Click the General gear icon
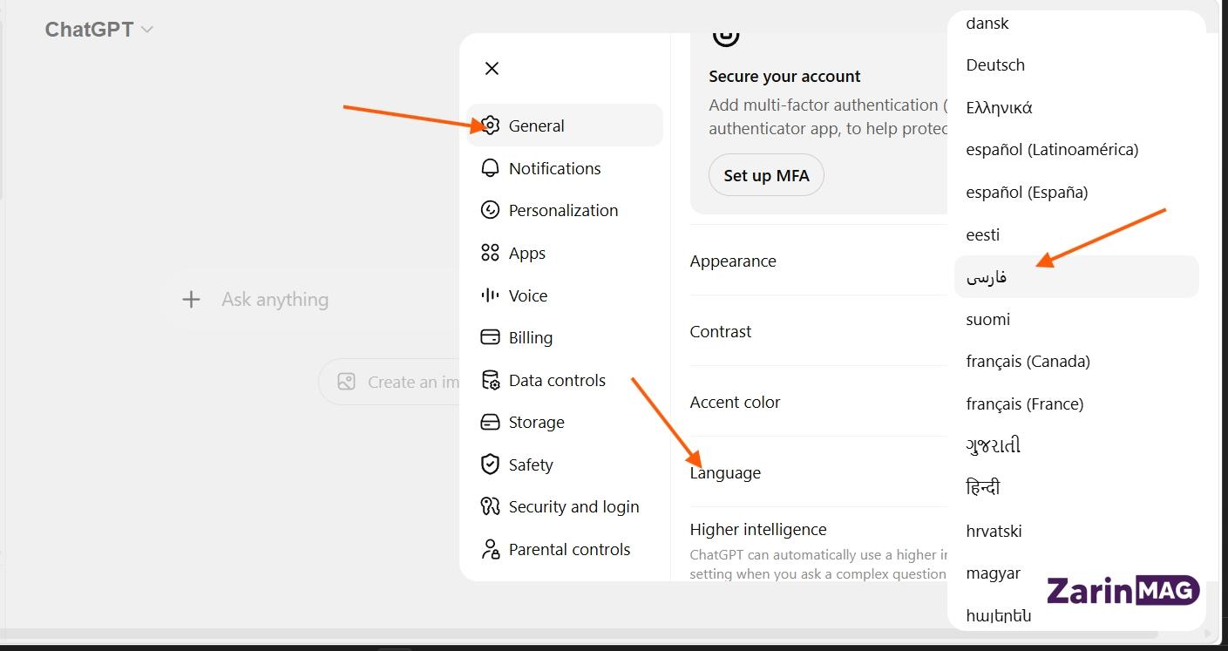Image resolution: width=1228 pixels, height=651 pixels. click(491, 125)
